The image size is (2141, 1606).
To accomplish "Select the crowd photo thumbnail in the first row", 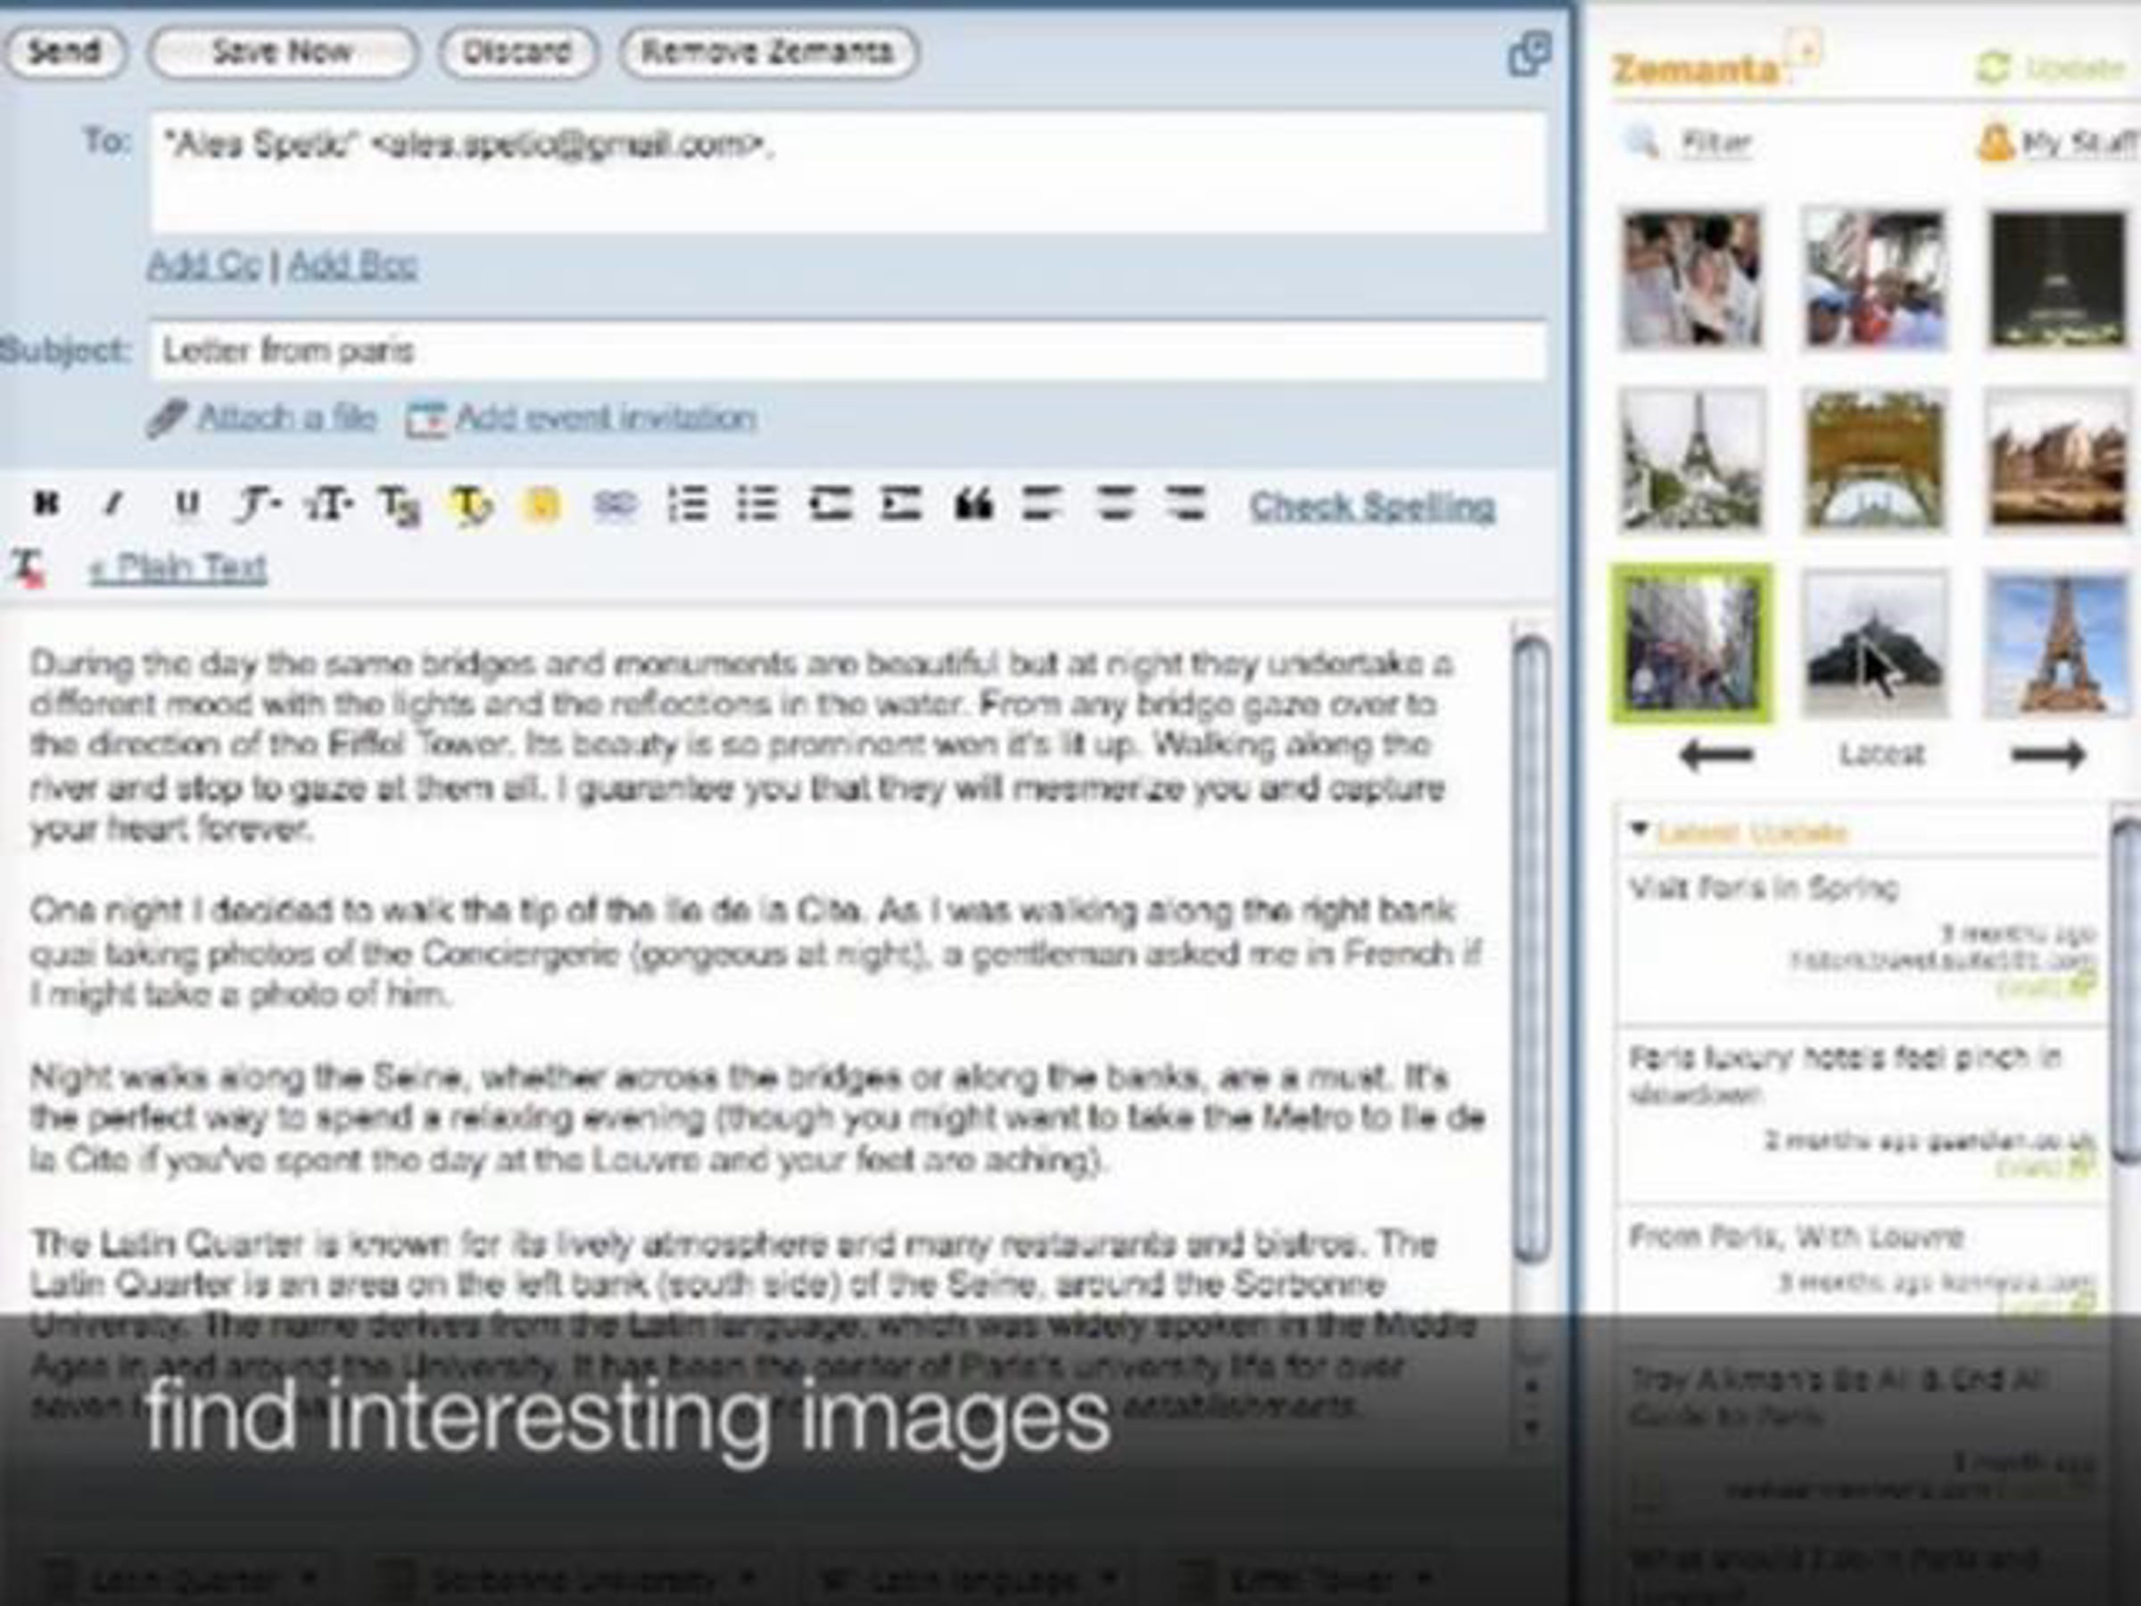I will click(1692, 280).
